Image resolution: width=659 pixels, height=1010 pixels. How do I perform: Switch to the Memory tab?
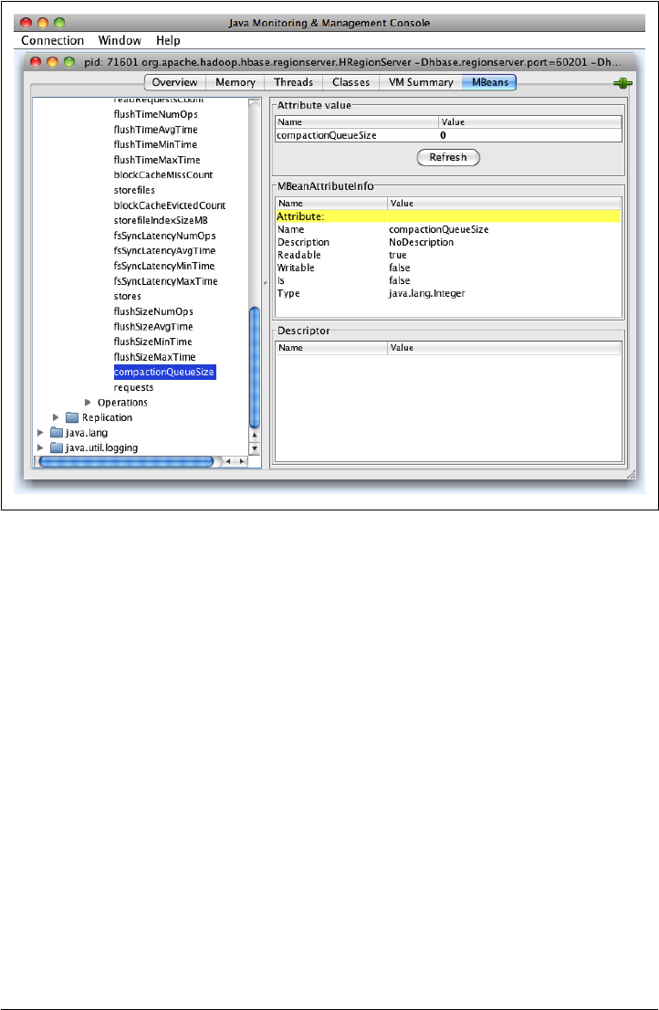pyautogui.click(x=235, y=82)
